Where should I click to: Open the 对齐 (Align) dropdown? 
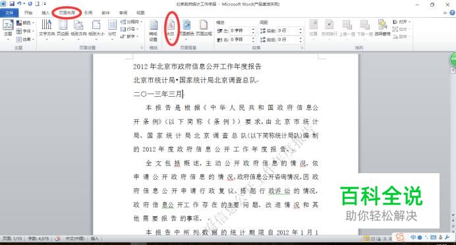click(x=401, y=22)
